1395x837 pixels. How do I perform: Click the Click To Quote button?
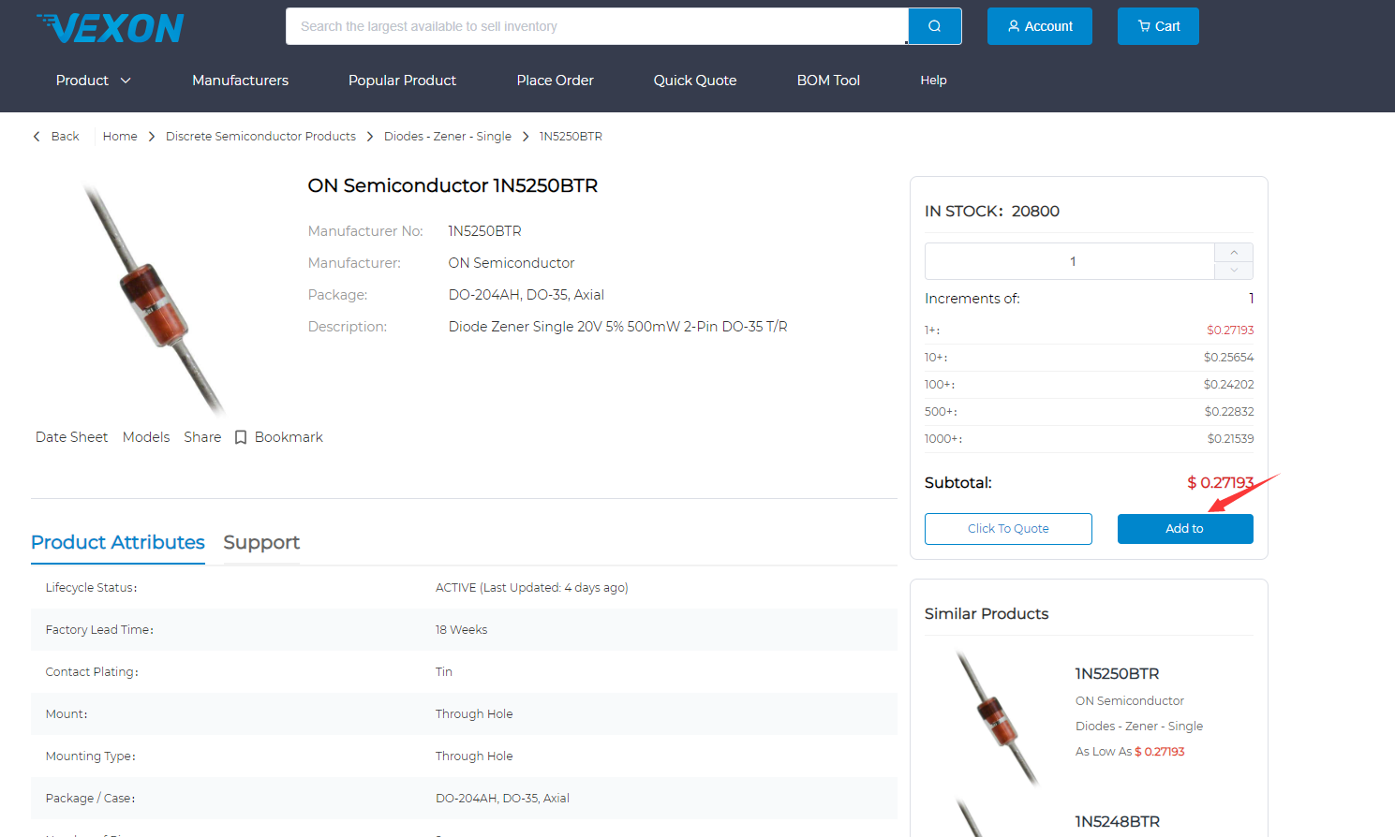coord(1008,529)
